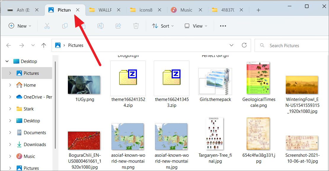This screenshot has height=171, width=329.
Task: Click the Rename icon in toolbar
Action: [100, 26]
